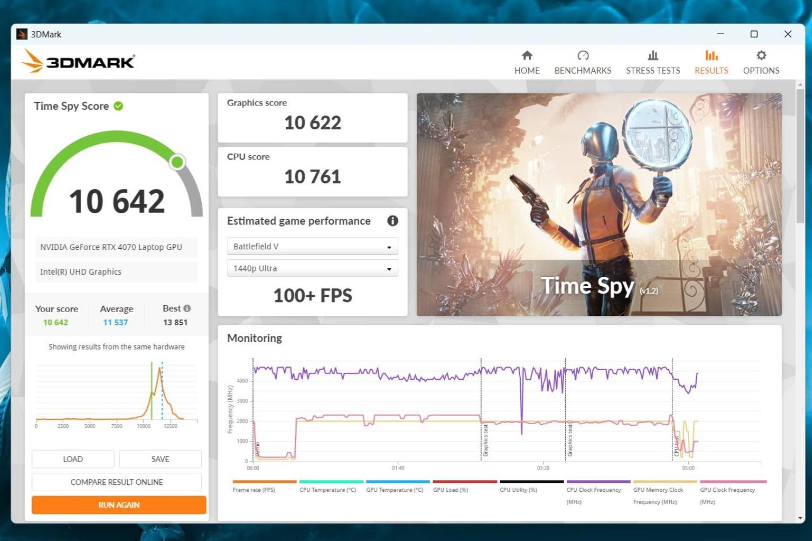
Task: Click the Time Spy preview image
Action: [599, 204]
